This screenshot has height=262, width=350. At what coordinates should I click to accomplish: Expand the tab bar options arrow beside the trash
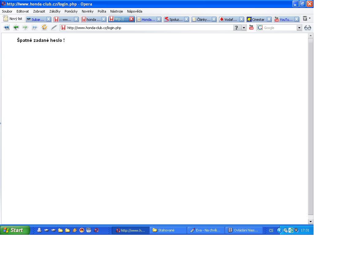tap(310, 18)
